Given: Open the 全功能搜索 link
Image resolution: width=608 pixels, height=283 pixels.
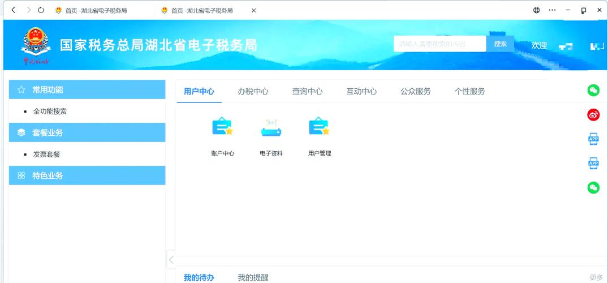Looking at the screenshot, I should (50, 112).
